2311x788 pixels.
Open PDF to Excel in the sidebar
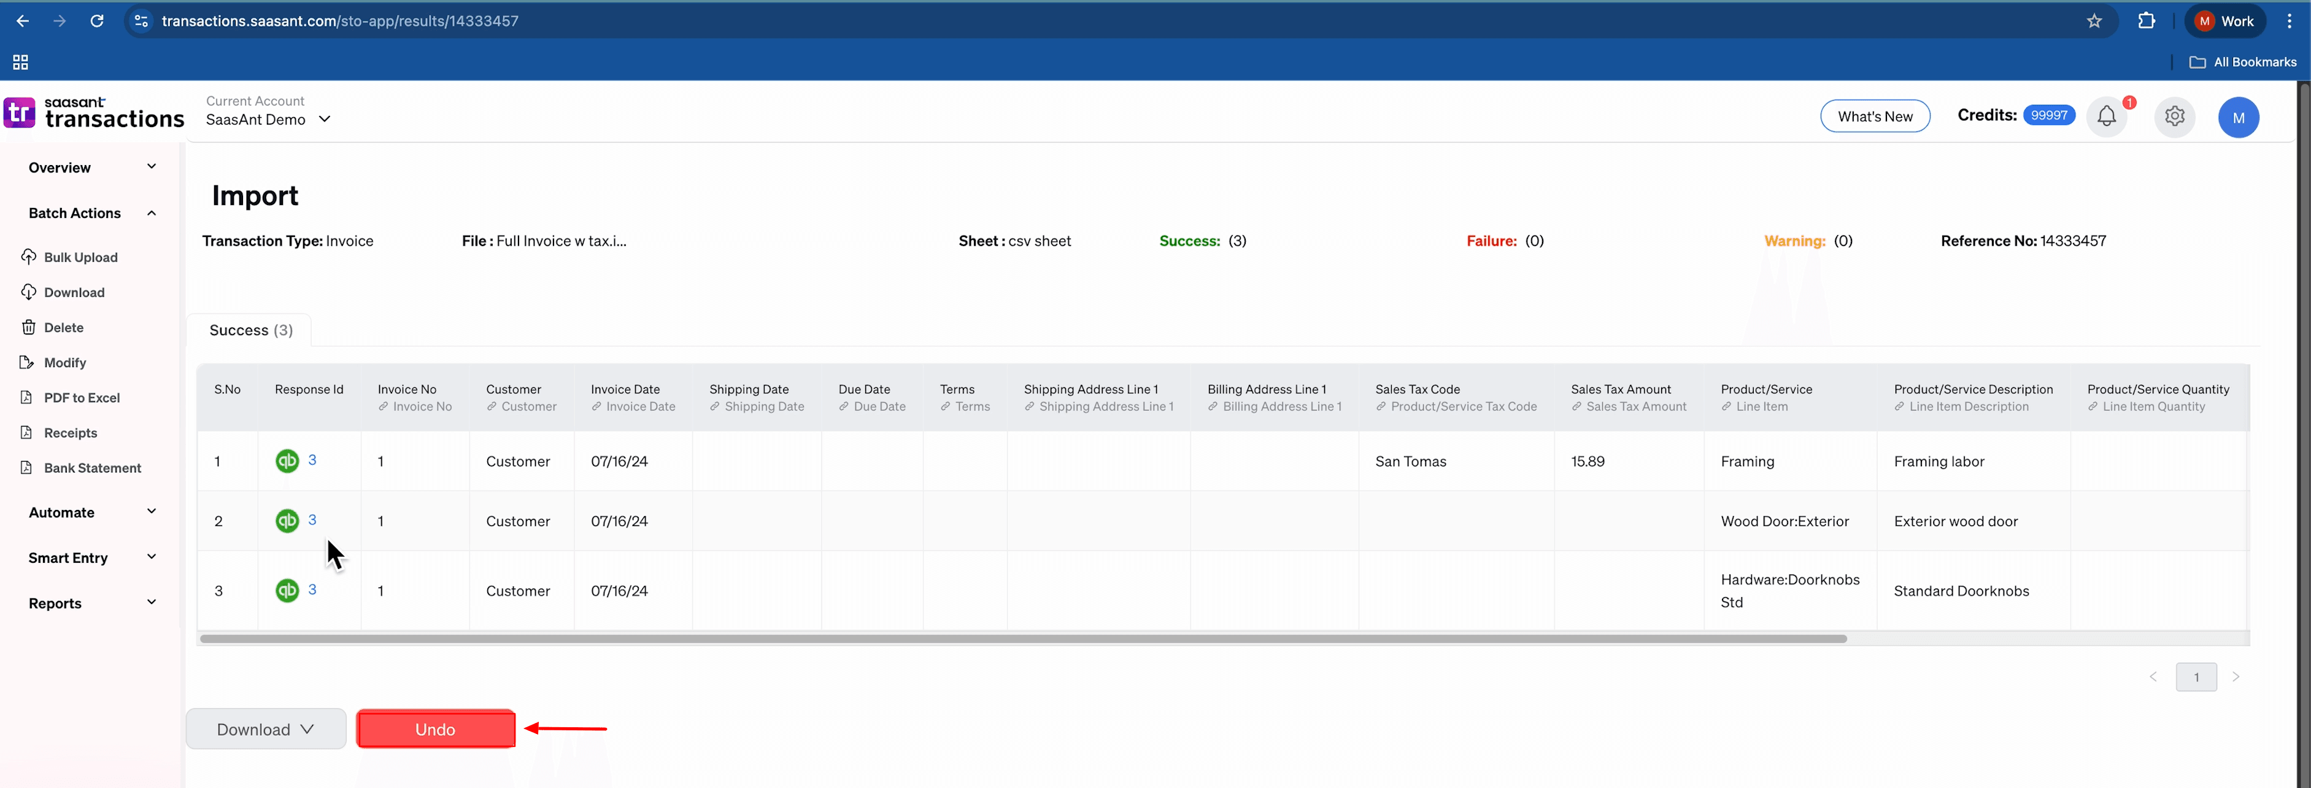point(71,396)
